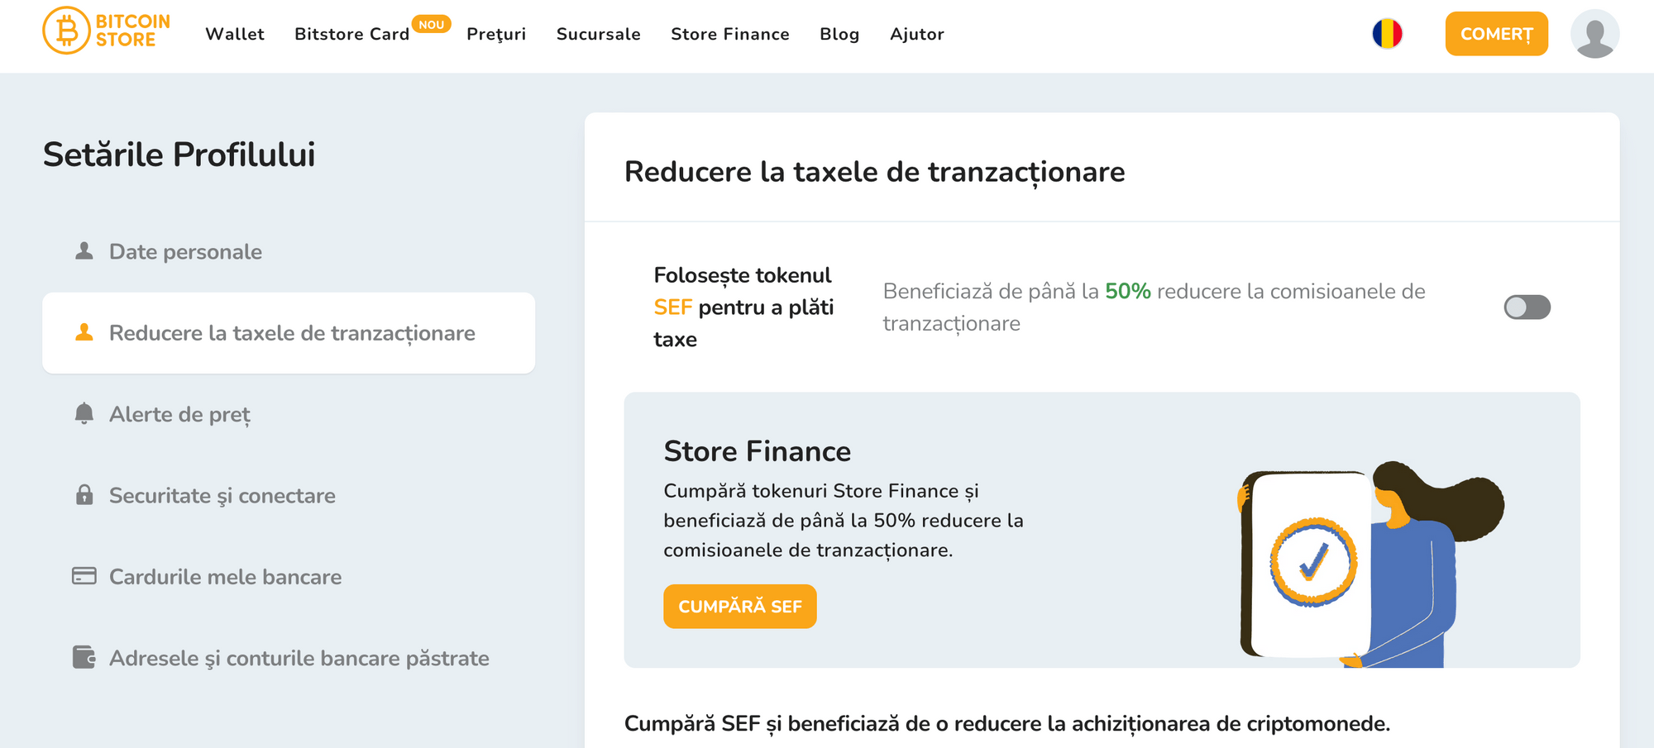
Task: Go to Bitstore Card page
Action: tap(351, 35)
